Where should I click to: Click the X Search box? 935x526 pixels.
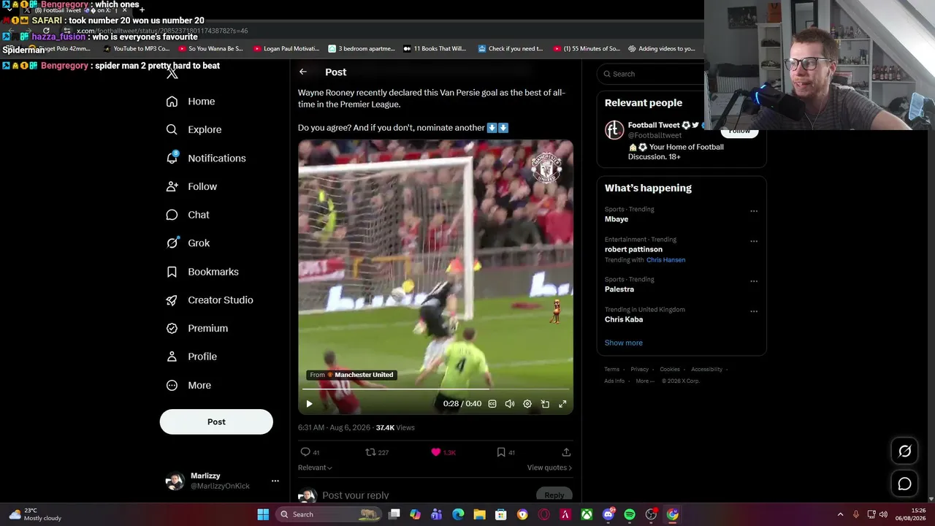650,74
